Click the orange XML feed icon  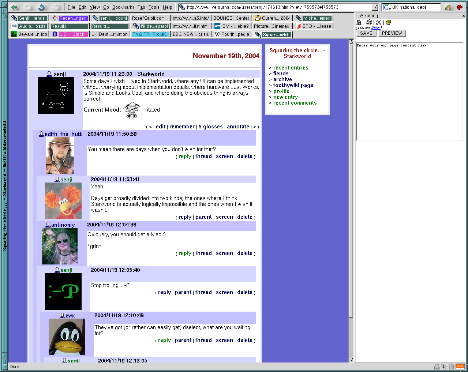coord(460,366)
